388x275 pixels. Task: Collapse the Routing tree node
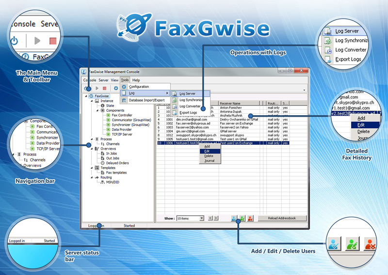tap(92, 177)
